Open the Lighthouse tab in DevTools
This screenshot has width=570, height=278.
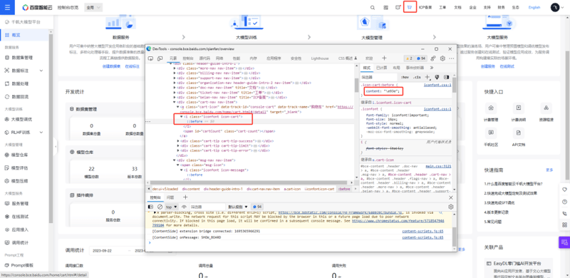[319, 58]
